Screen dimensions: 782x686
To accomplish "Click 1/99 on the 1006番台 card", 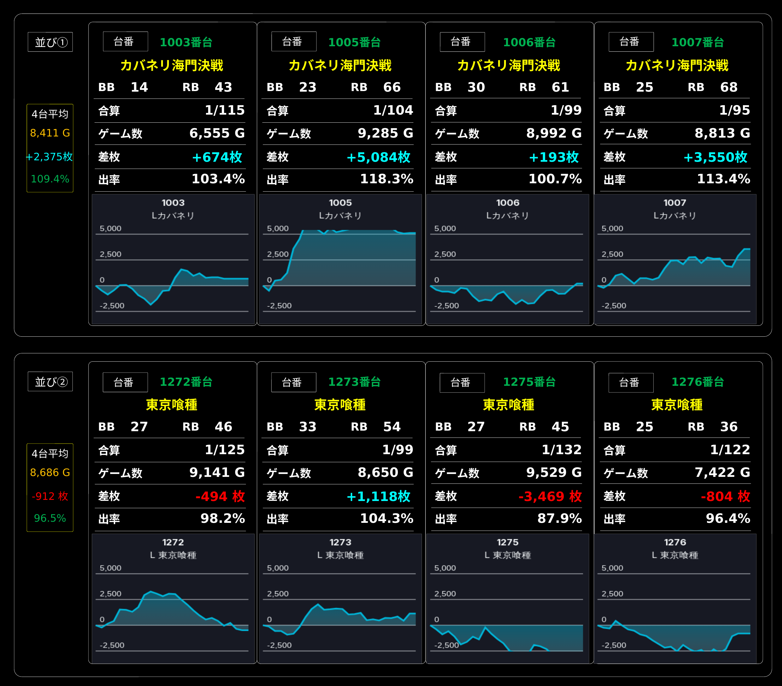I will [566, 110].
